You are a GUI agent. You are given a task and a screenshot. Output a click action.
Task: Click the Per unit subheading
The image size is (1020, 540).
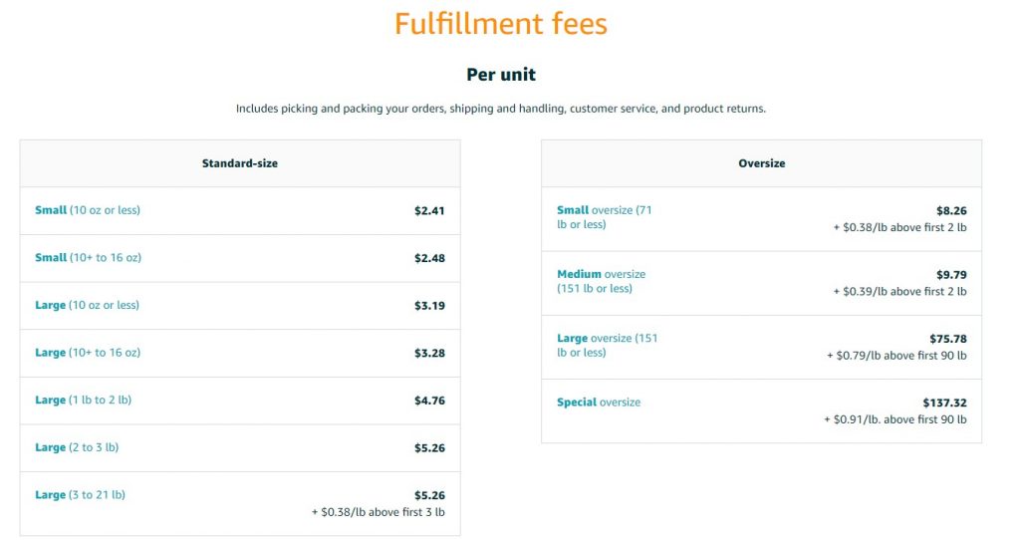501,75
